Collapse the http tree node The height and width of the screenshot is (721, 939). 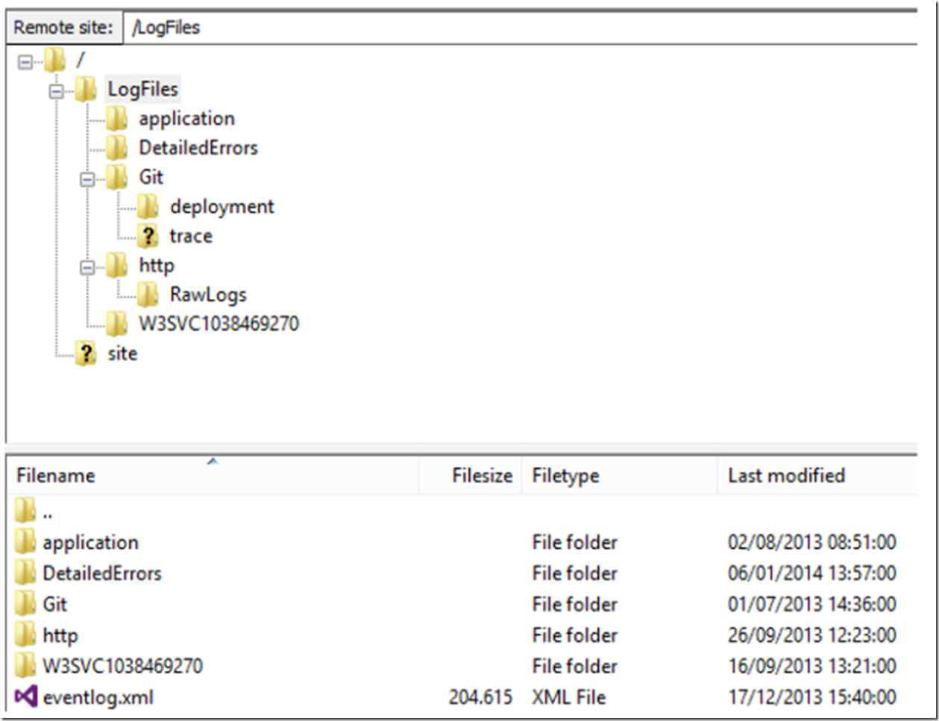(x=87, y=268)
